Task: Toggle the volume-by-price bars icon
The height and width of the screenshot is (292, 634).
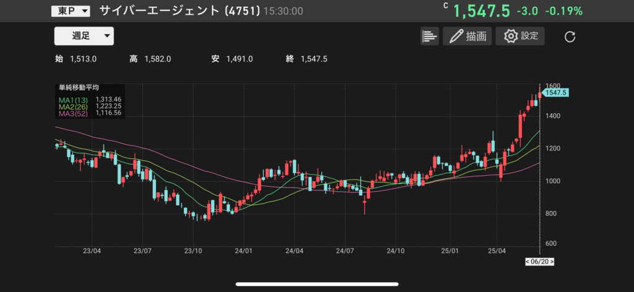Action: click(430, 36)
